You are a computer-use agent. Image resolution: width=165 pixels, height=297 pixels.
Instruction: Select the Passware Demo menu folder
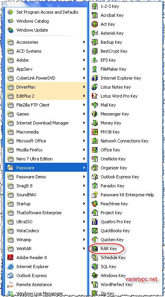click(x=46, y=177)
